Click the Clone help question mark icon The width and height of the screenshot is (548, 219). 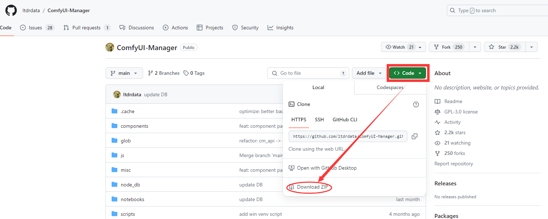(x=416, y=104)
